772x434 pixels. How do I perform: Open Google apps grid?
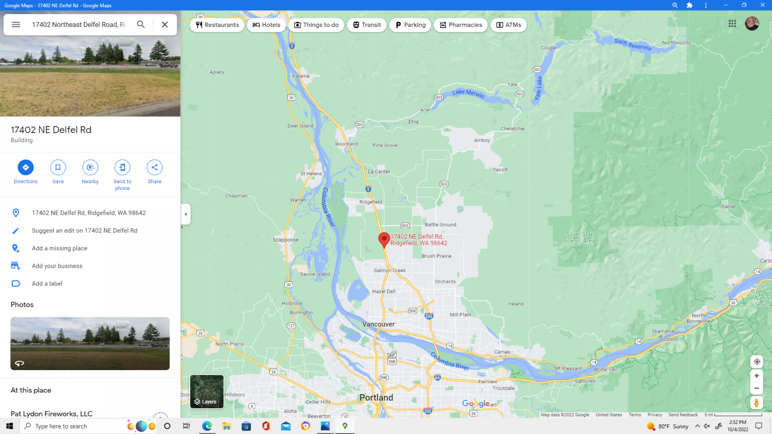click(x=732, y=24)
